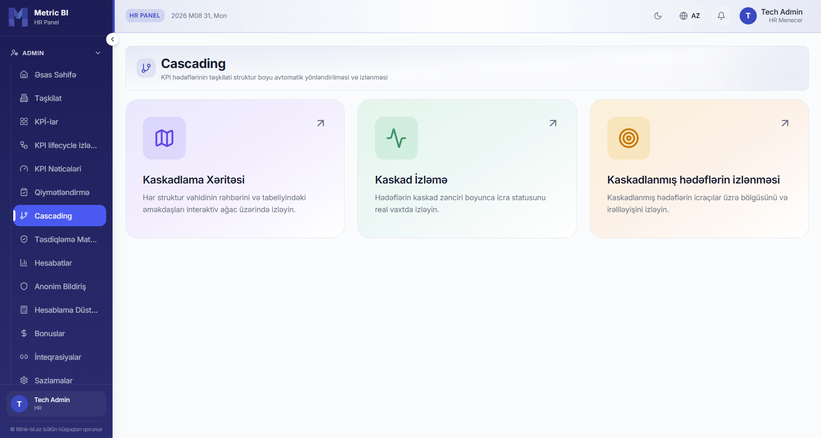Select the Bonuslar menu label
Viewport: 821px width, 438px height.
click(50, 333)
